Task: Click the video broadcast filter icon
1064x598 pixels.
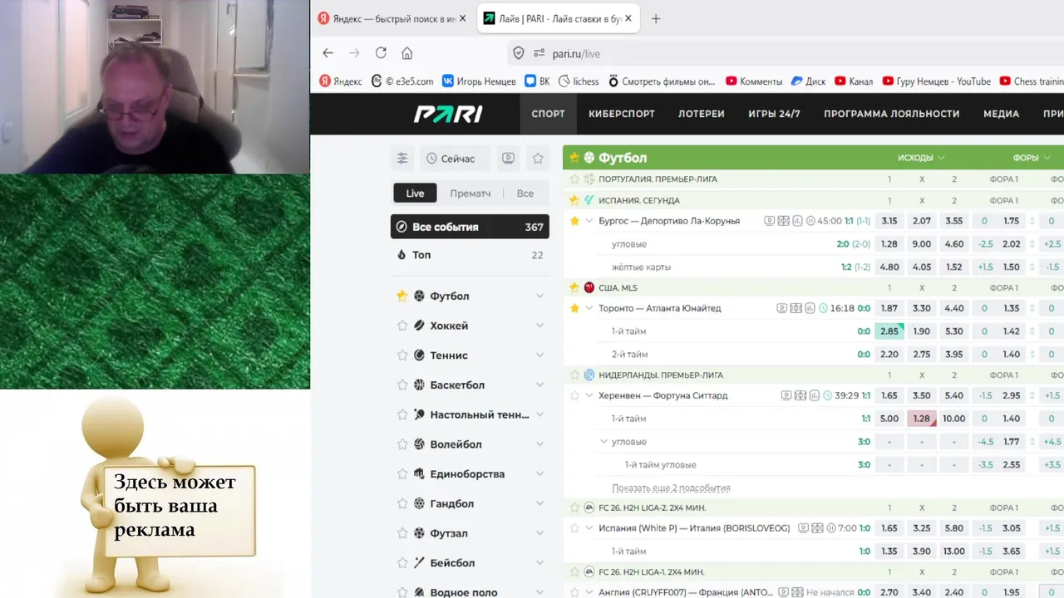Action: pos(509,158)
